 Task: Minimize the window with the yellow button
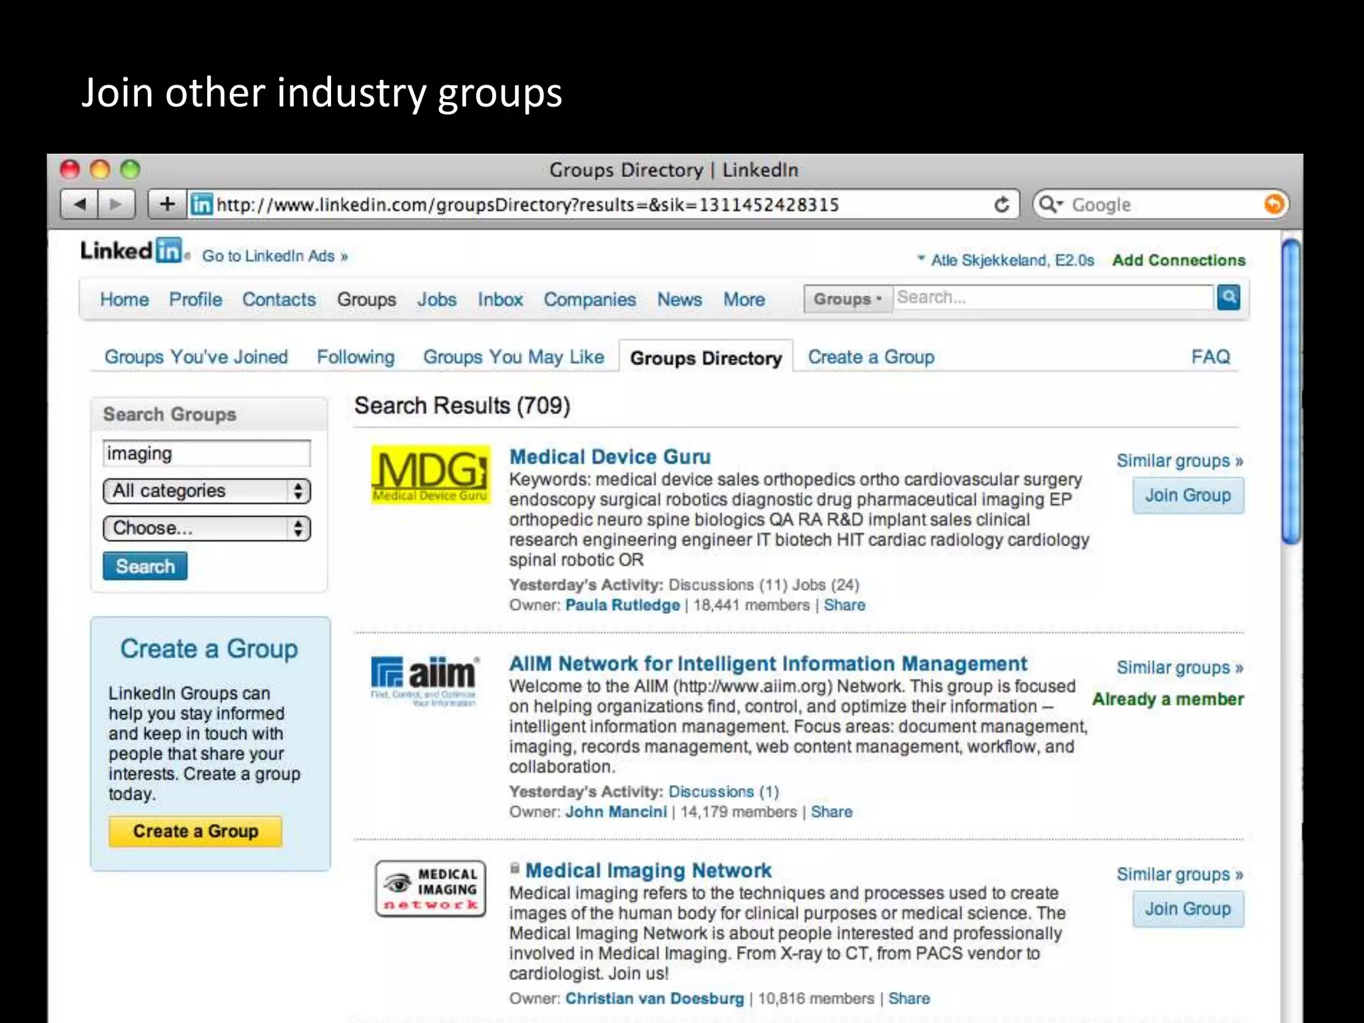coord(100,169)
